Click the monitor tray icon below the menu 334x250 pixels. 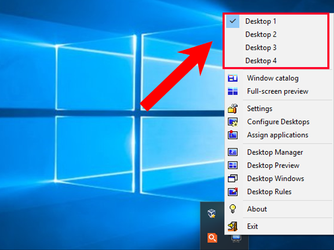pos(236,238)
